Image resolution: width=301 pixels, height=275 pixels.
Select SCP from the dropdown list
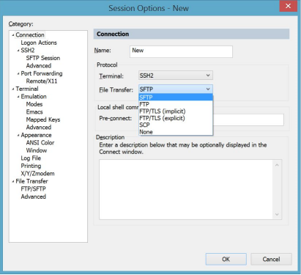(x=176, y=125)
